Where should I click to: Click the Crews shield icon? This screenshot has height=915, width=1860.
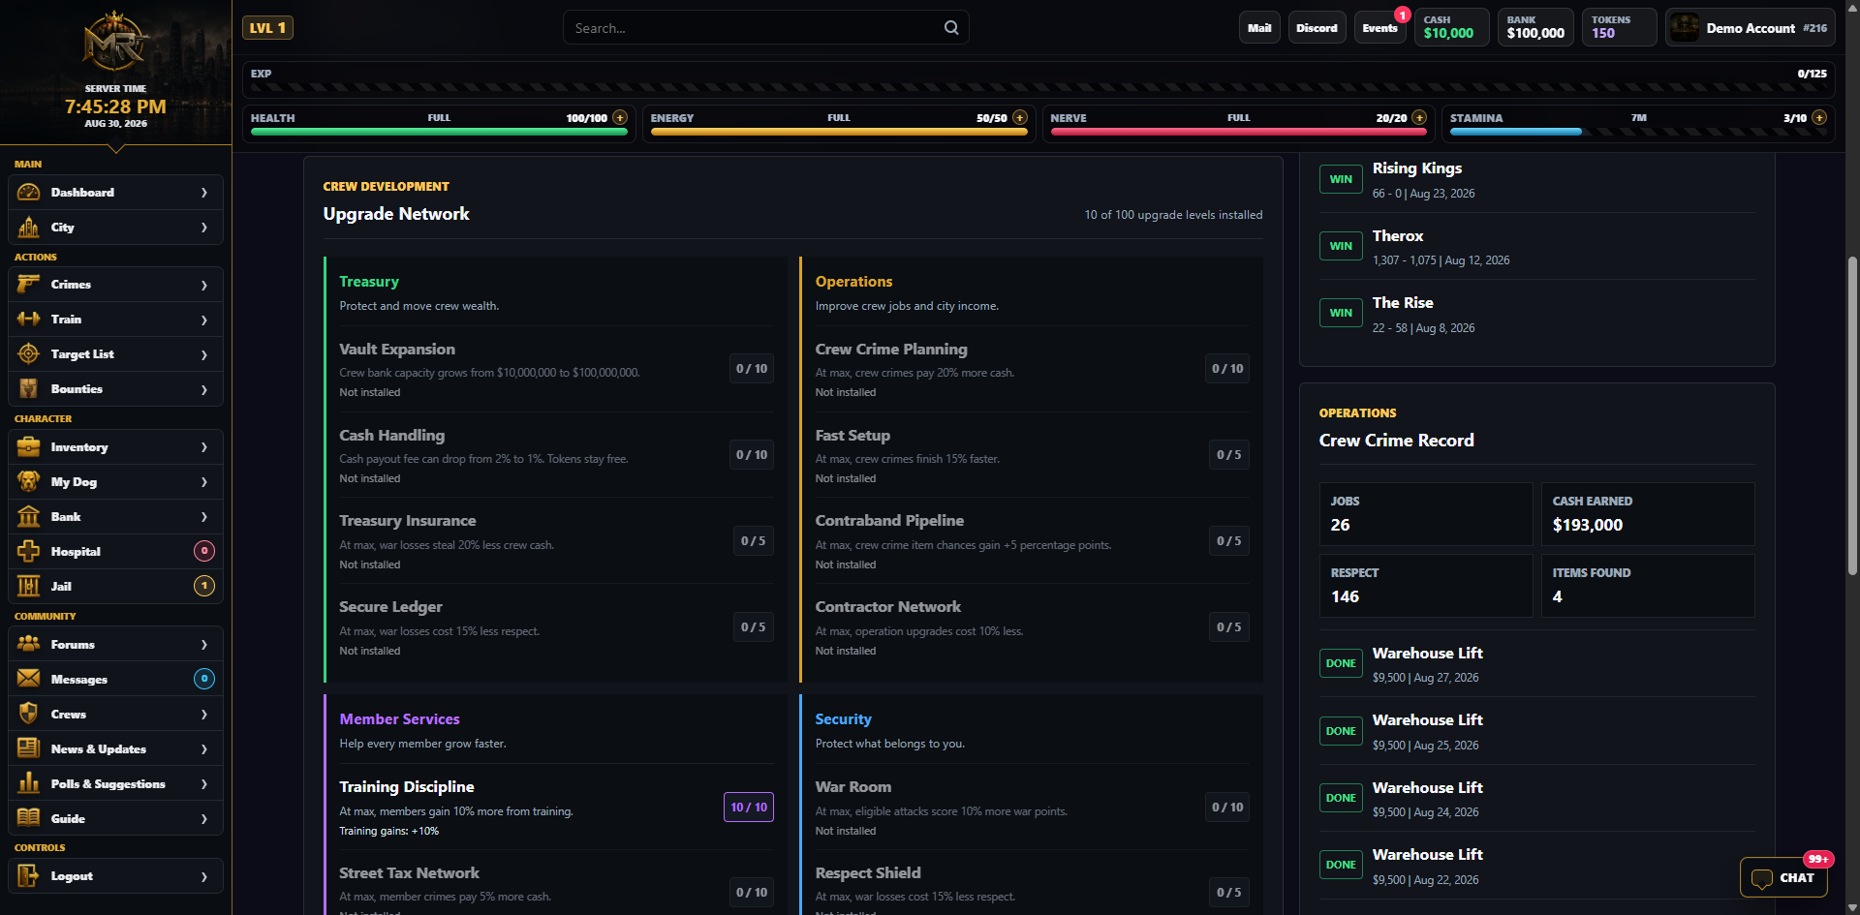(x=29, y=715)
